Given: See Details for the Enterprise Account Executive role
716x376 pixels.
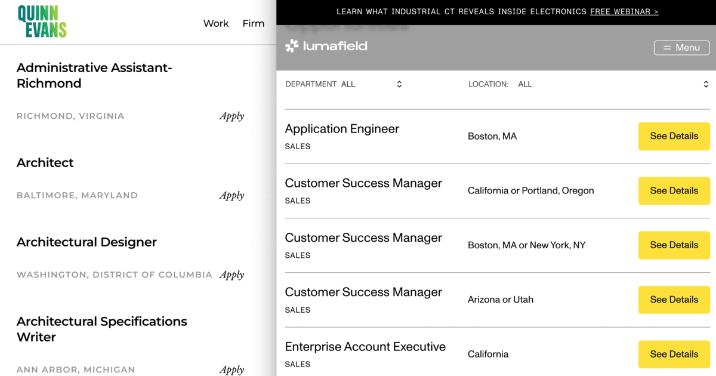Looking at the screenshot, I should 674,354.
